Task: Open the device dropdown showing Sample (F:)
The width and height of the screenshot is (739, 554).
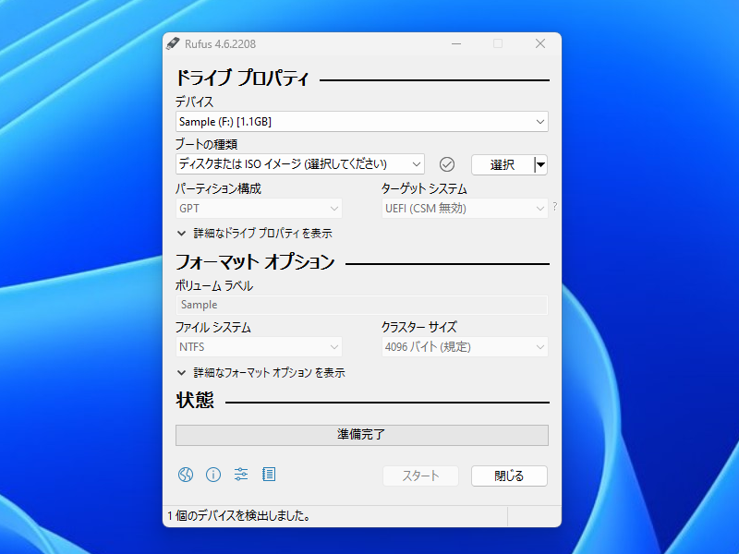Action: pos(361,121)
